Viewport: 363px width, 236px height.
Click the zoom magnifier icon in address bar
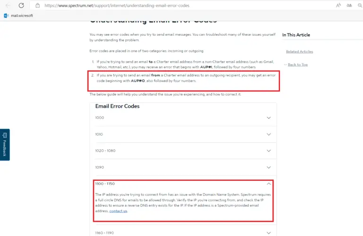click(360, 5)
